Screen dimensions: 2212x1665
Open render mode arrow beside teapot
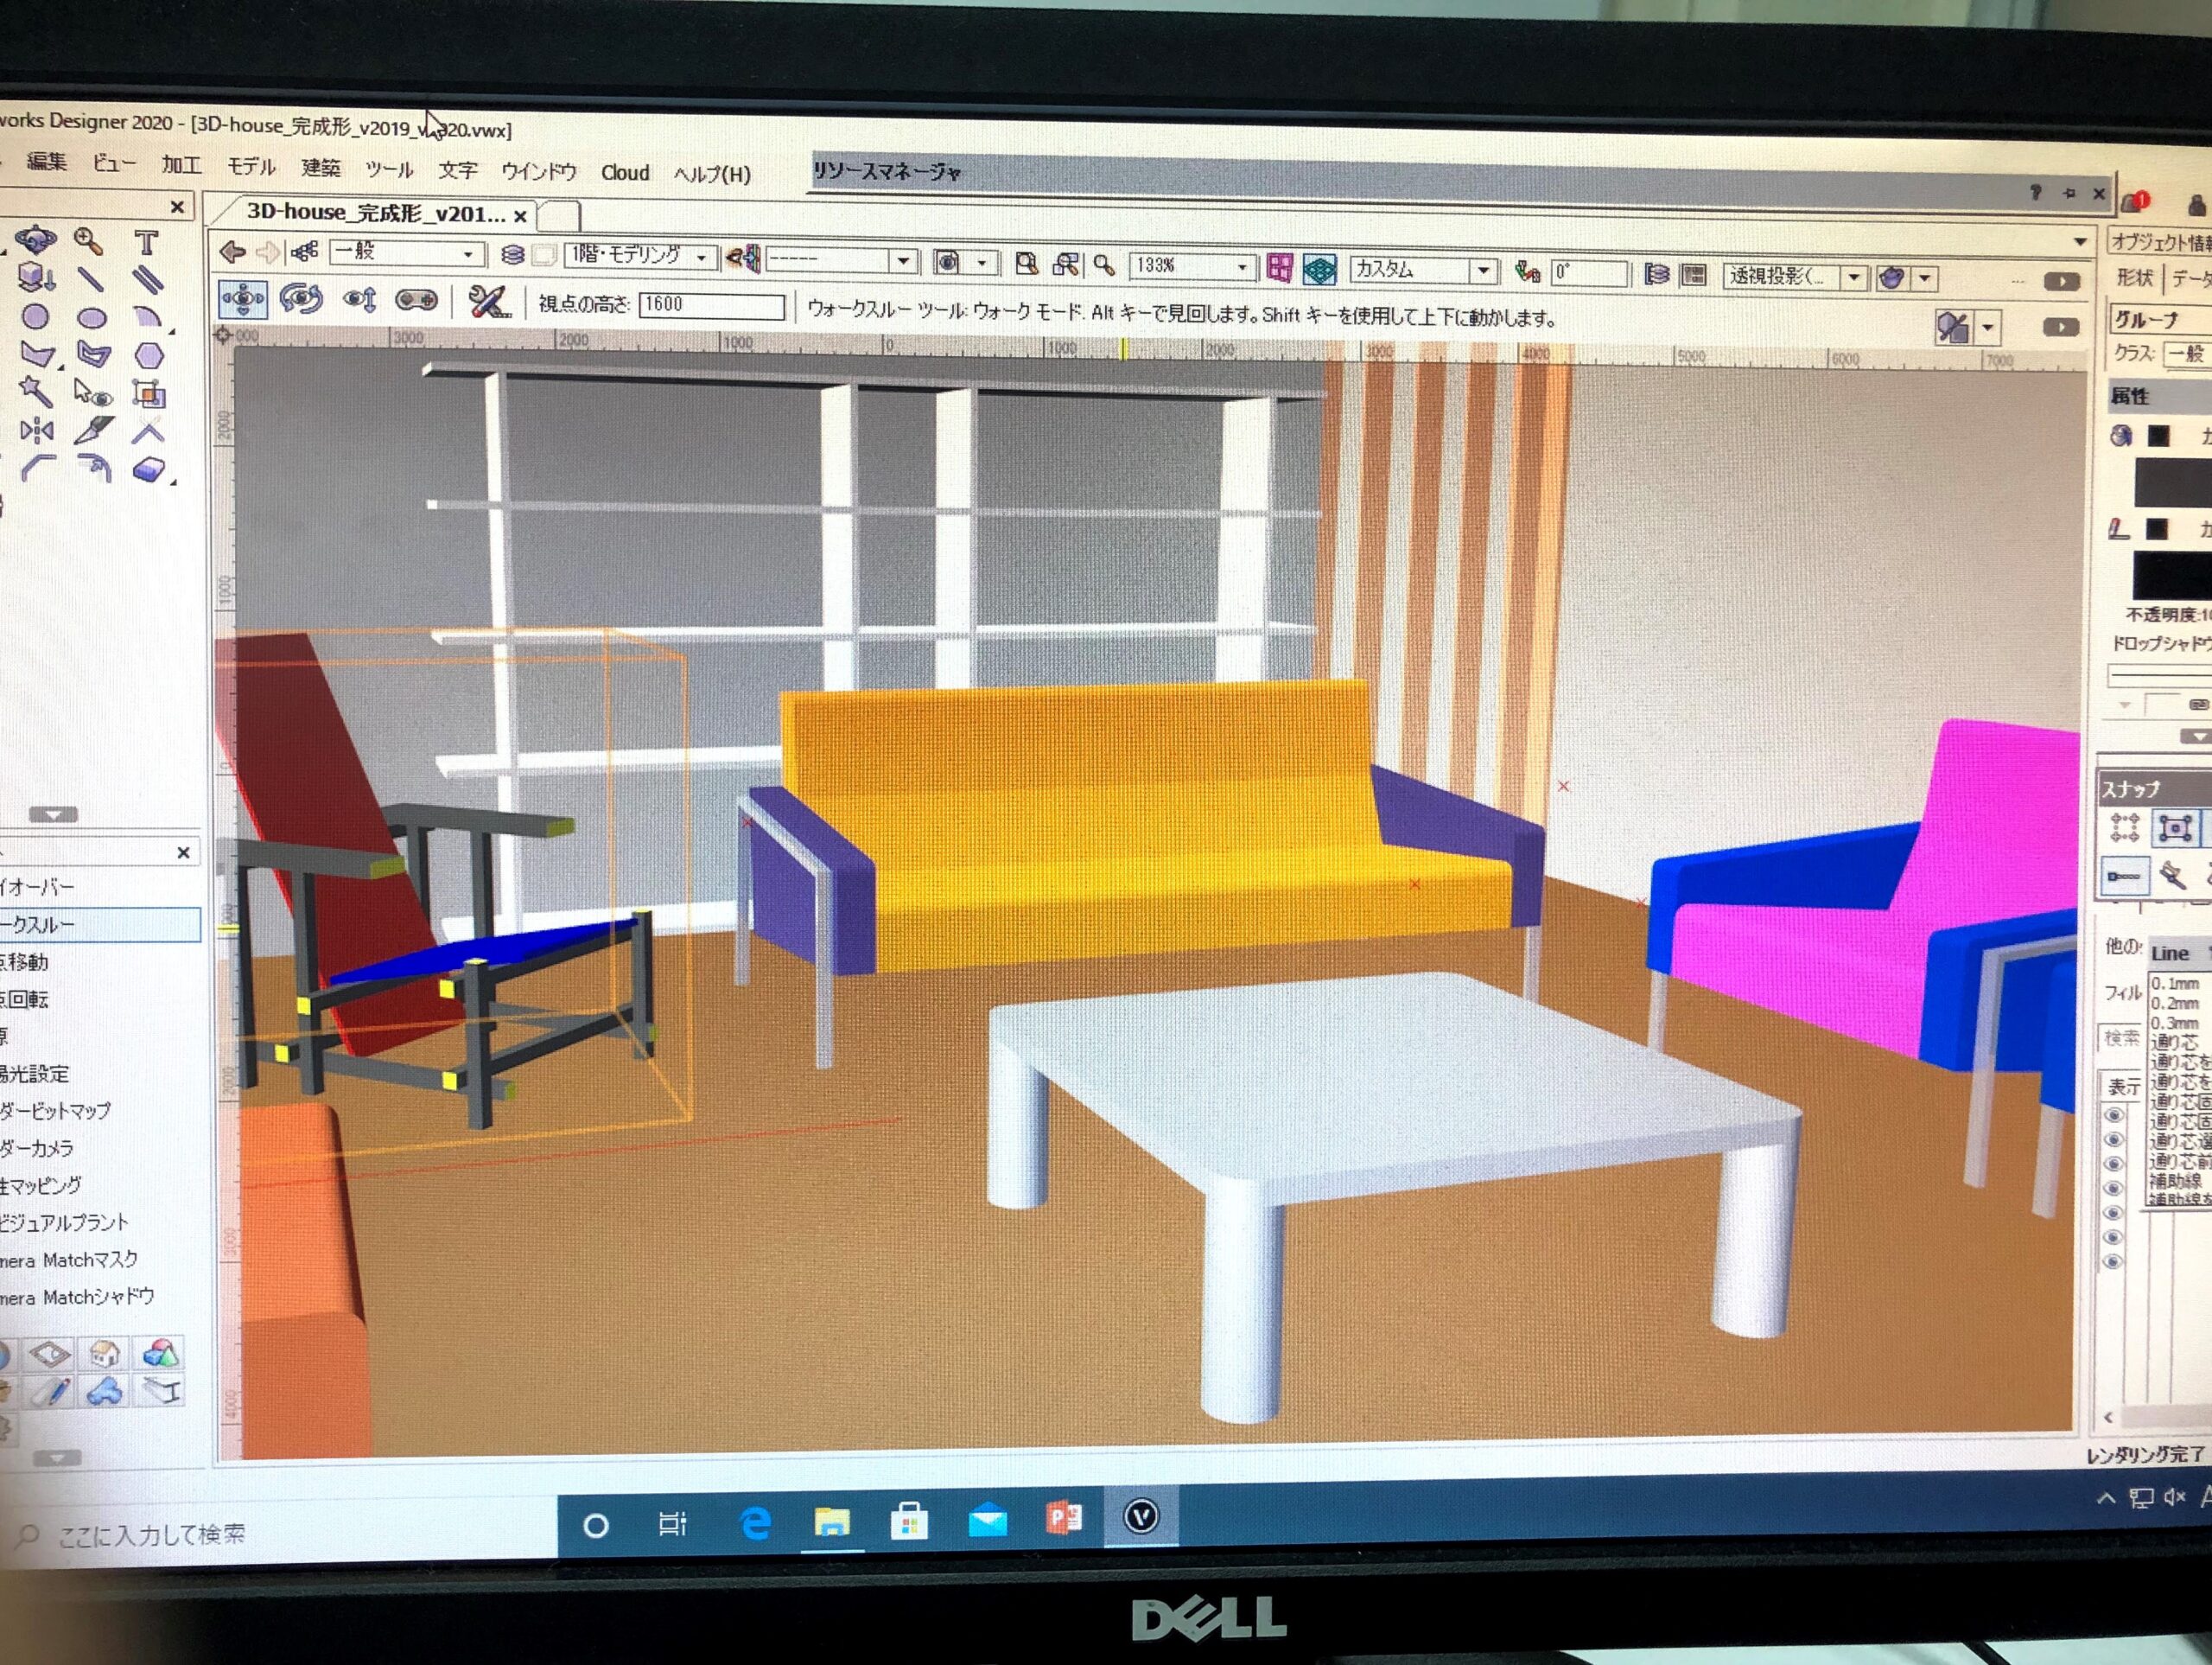pos(1926,279)
